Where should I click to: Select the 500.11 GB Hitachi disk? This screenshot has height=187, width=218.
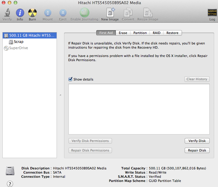click(29, 35)
